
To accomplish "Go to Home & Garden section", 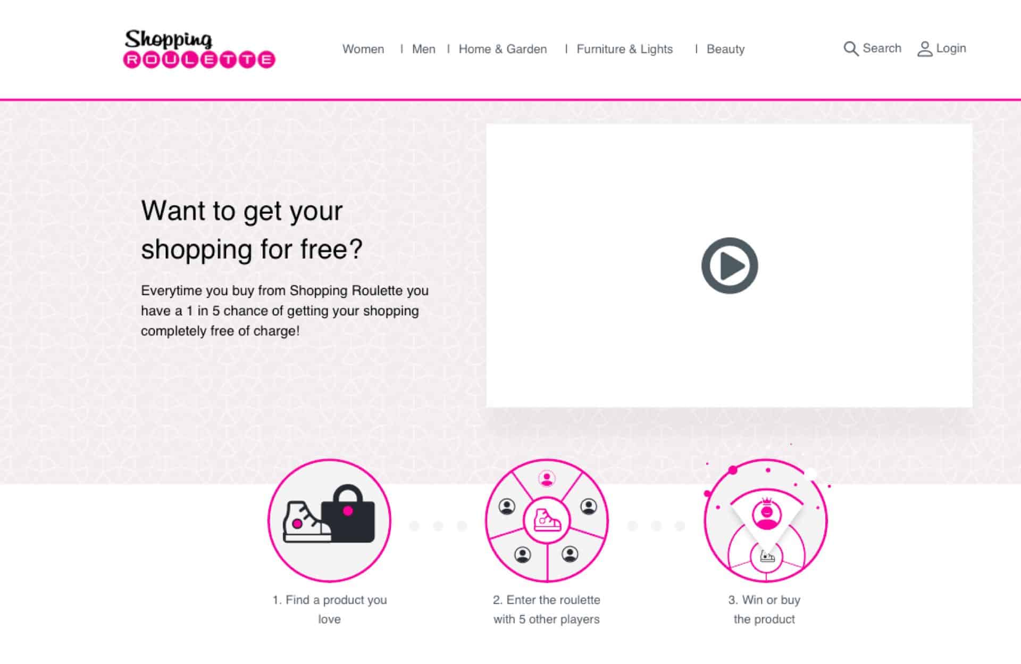I will pos(503,49).
